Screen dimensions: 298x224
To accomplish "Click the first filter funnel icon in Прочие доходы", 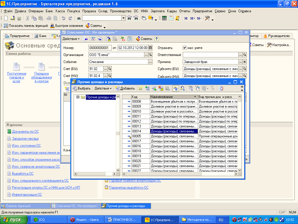I will click(x=190, y=88).
